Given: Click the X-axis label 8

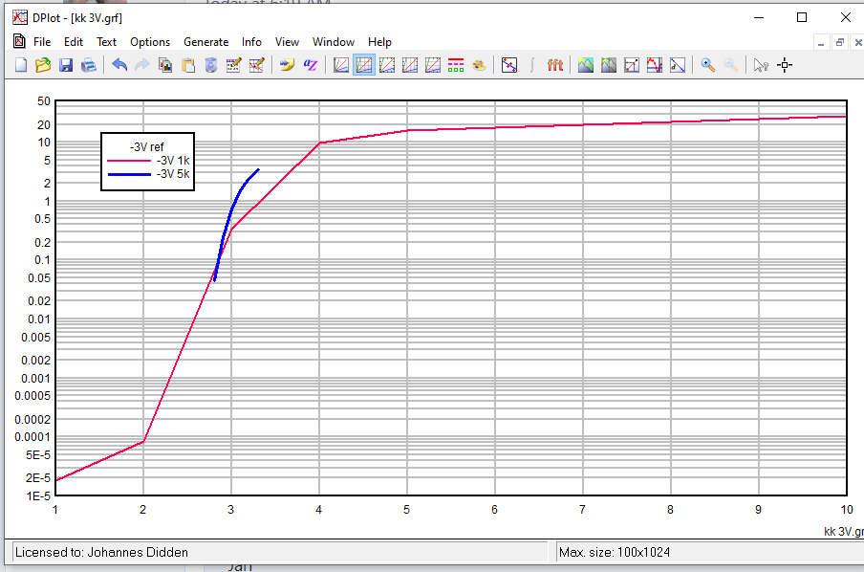Looking at the screenshot, I should tap(670, 510).
